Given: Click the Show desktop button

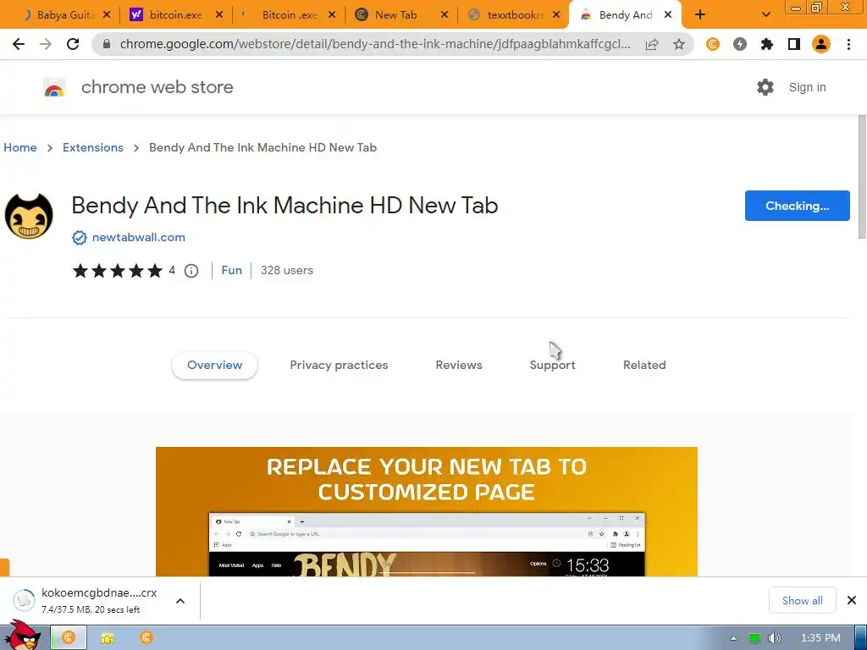Looking at the screenshot, I should (x=861, y=638).
